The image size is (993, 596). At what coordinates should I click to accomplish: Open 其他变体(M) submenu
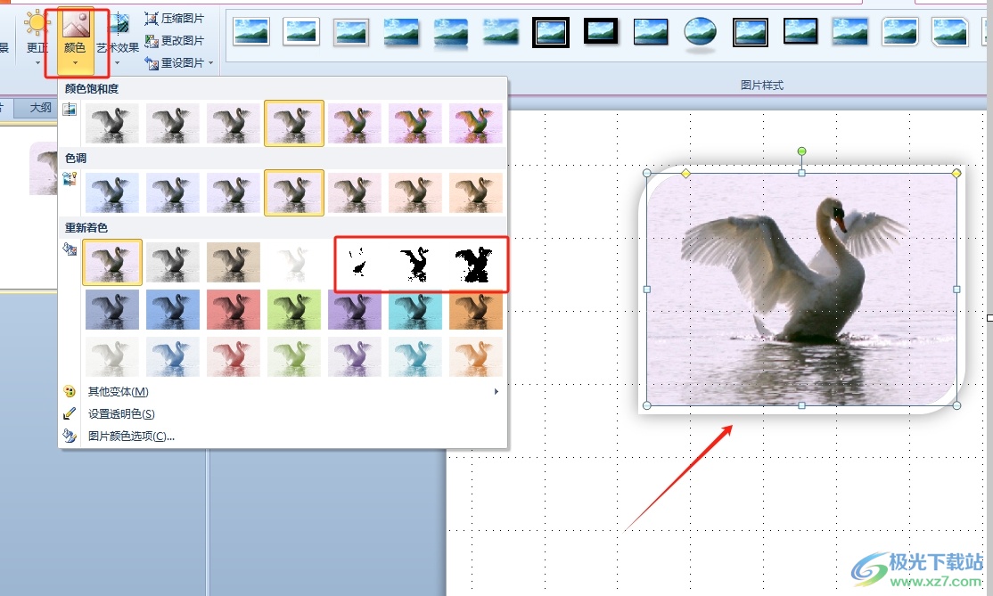(x=283, y=392)
